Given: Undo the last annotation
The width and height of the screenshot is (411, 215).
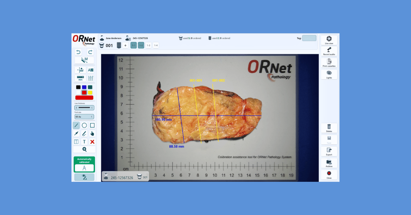Looking at the screenshot, I should coord(78,52).
